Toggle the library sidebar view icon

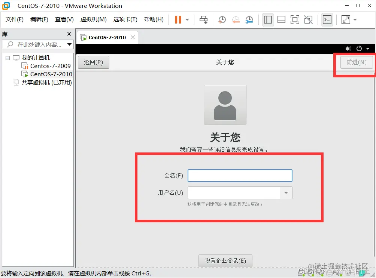point(268,20)
